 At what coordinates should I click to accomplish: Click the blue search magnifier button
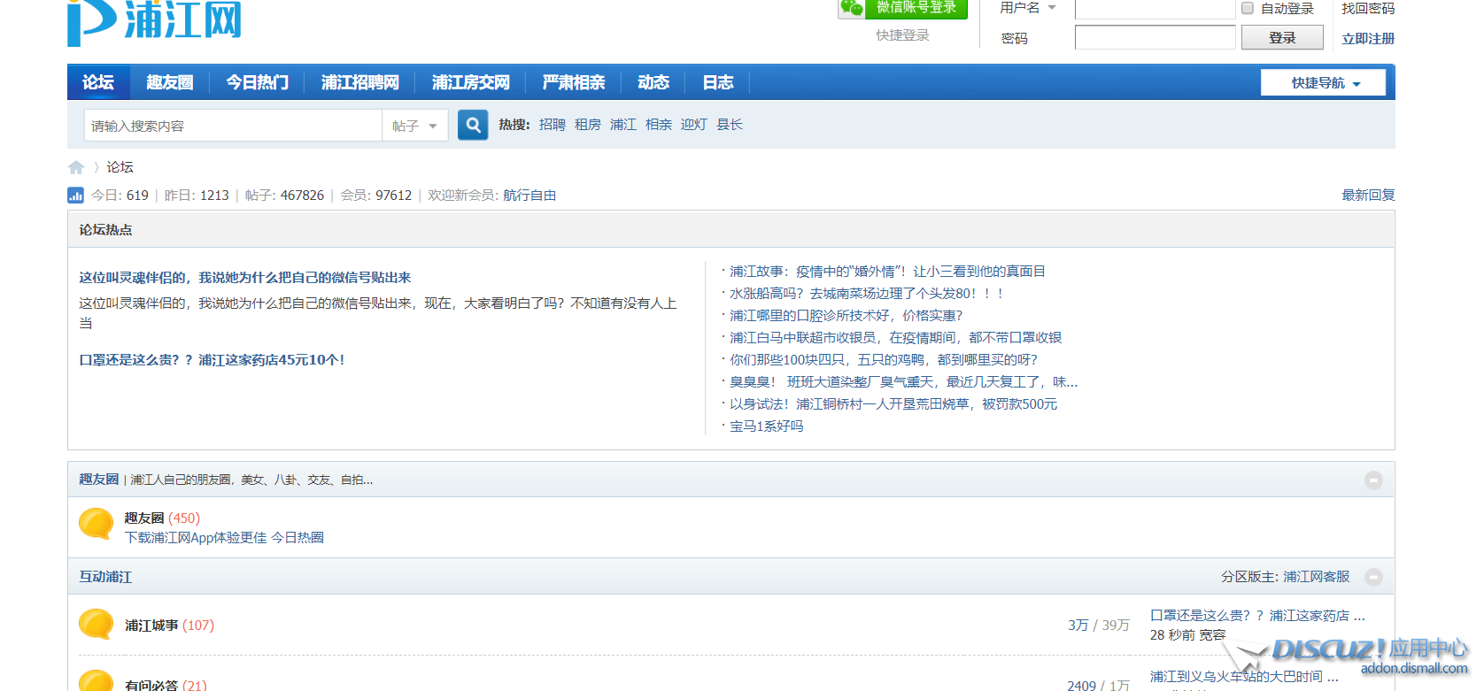click(x=473, y=125)
